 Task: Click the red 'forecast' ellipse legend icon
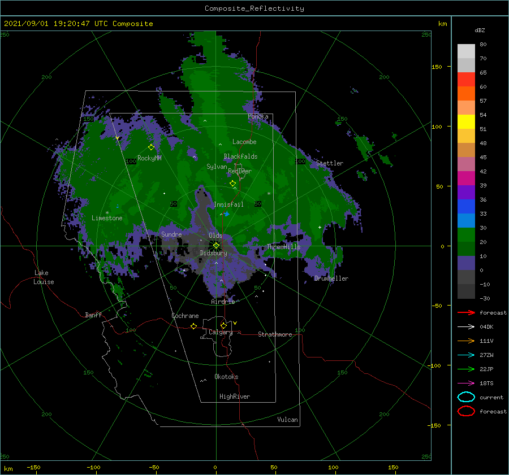coord(466,411)
